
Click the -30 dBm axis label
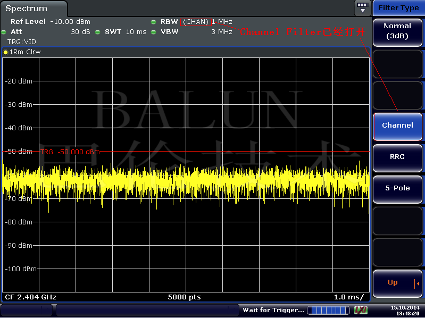point(19,105)
